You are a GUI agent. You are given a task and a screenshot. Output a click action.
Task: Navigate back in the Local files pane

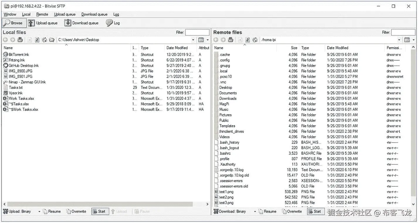pos(5,40)
